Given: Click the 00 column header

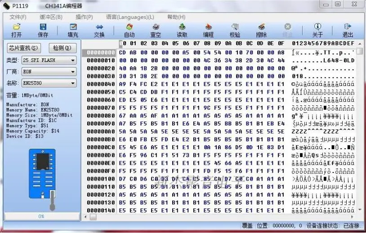Looking at the screenshot, I should [123, 43].
